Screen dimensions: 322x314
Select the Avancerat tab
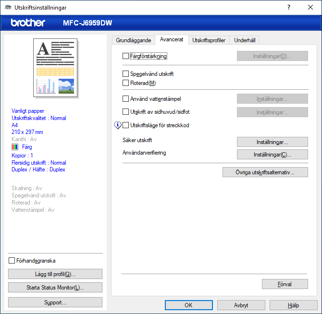point(172,39)
